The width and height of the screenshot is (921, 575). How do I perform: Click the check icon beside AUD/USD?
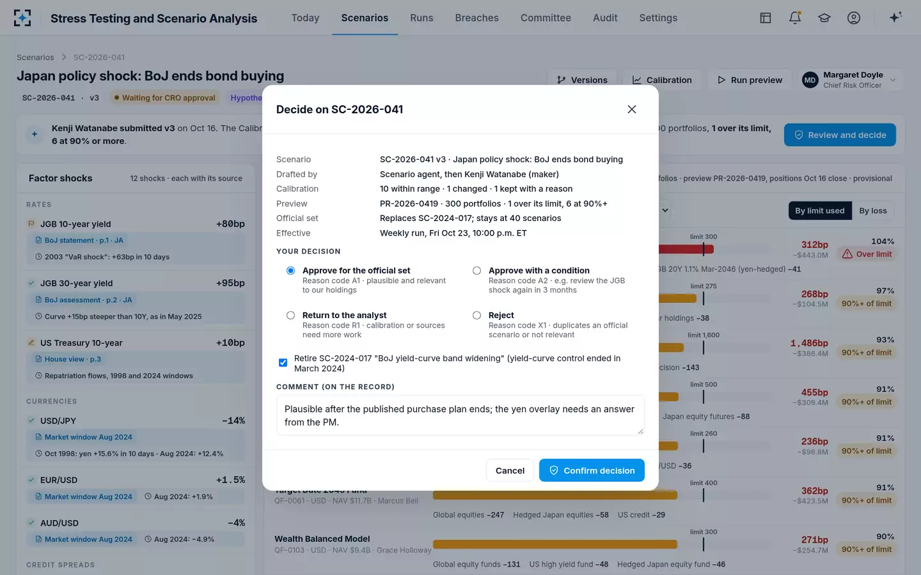coord(31,523)
